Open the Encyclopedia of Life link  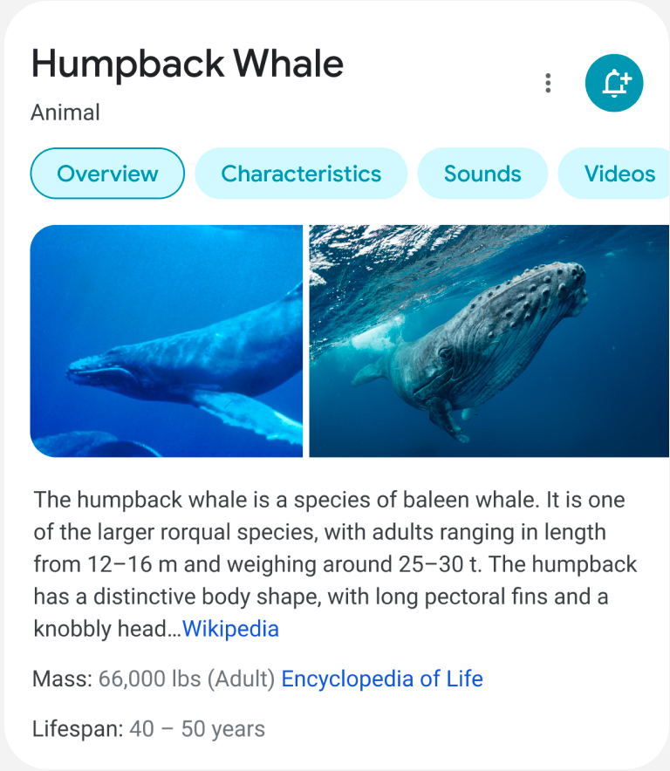[382, 679]
